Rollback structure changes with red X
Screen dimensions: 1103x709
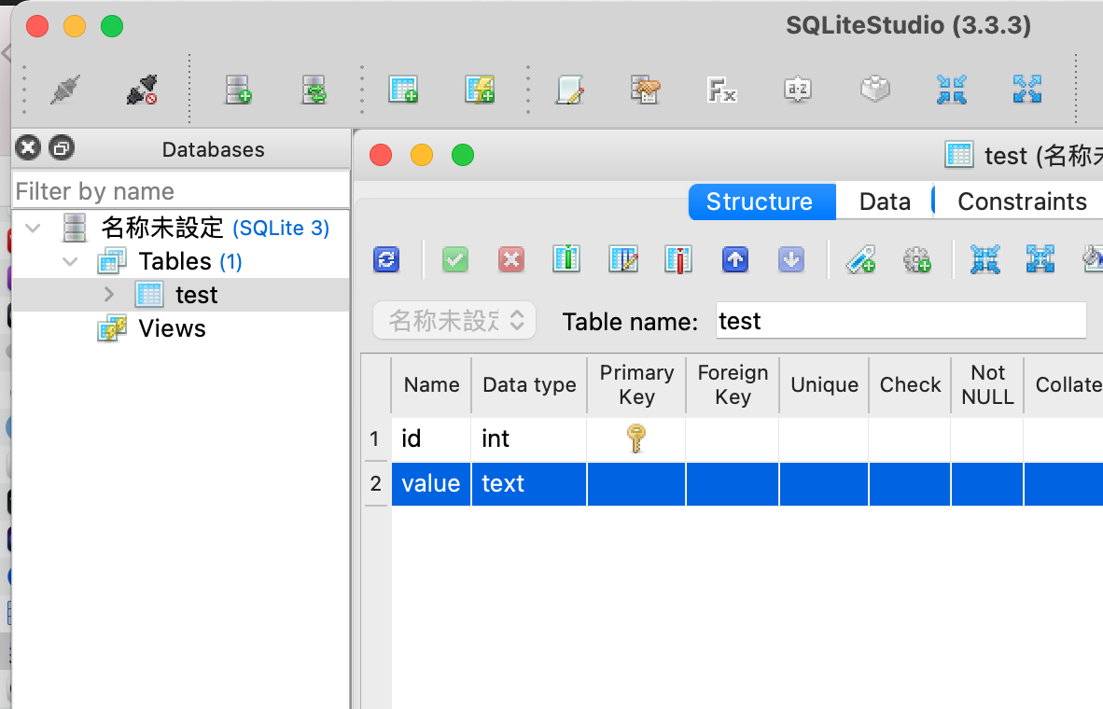(510, 259)
